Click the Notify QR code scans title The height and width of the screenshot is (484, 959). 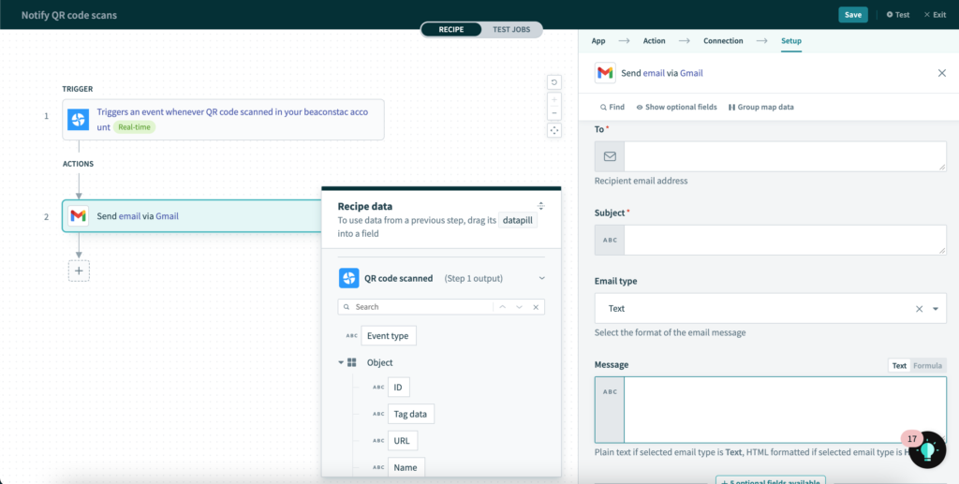pyautogui.click(x=69, y=15)
